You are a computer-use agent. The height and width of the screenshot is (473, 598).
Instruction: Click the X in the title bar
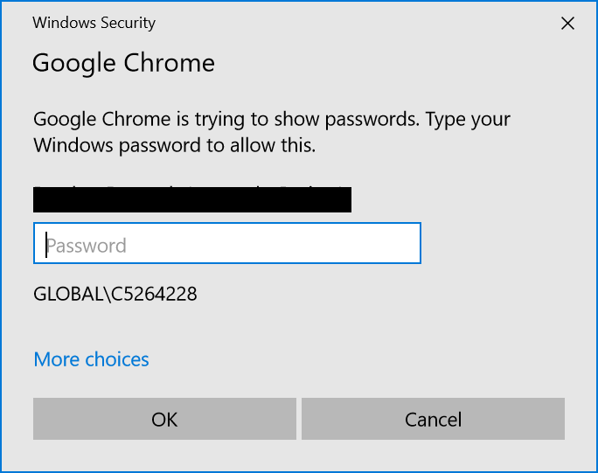coord(567,24)
